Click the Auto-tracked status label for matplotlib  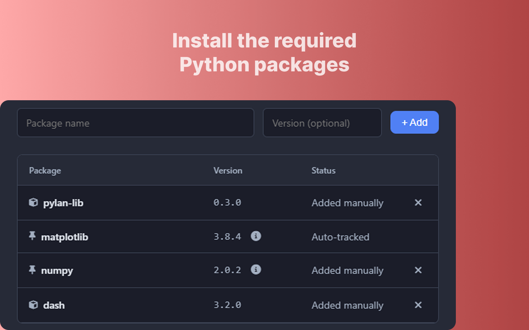341,237
